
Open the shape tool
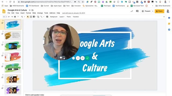(38, 17)
